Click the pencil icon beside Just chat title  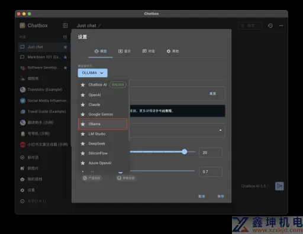pyautogui.click(x=99, y=25)
